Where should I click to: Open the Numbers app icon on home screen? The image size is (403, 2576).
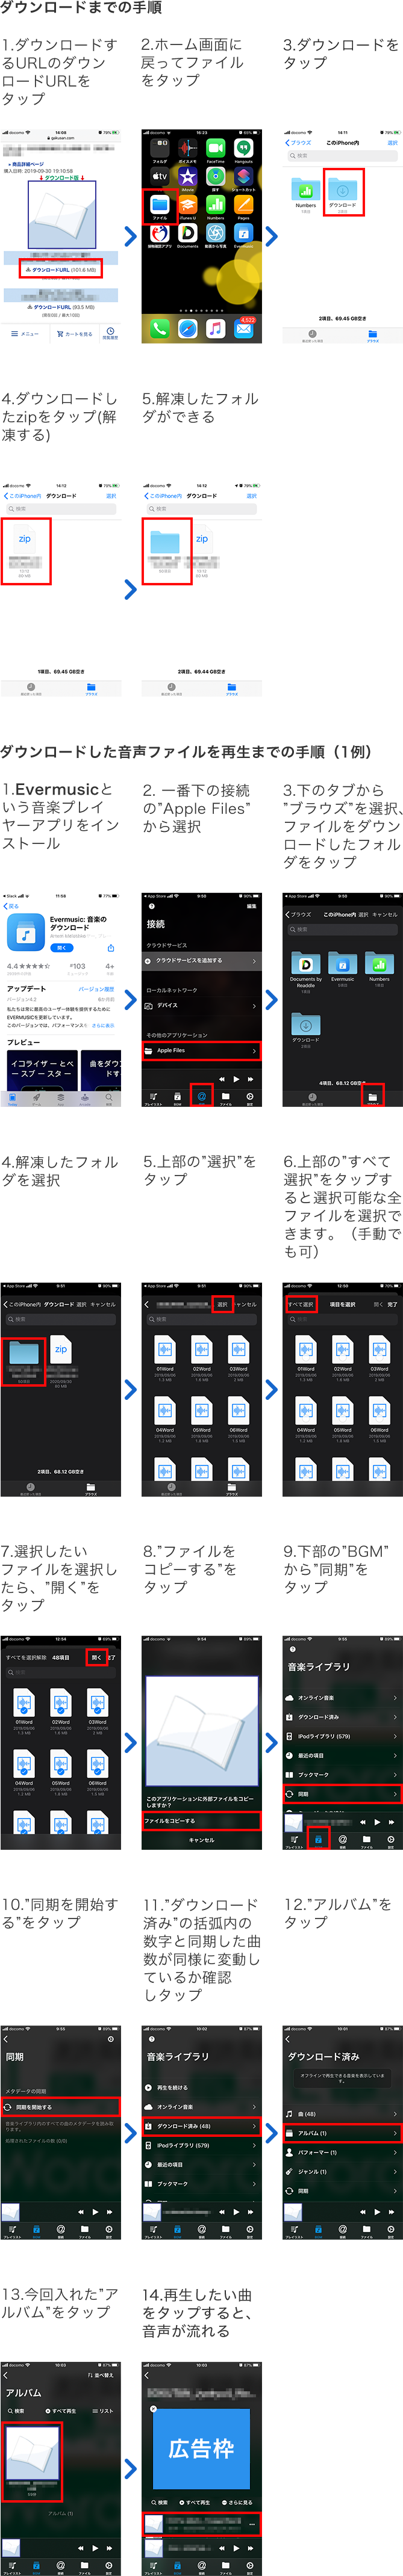tap(216, 204)
